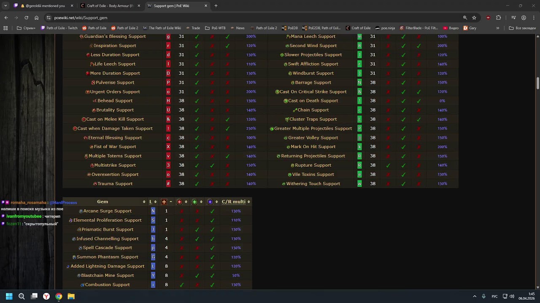Click the blue 'S' tag for Elemental Proliferation

[153, 221]
